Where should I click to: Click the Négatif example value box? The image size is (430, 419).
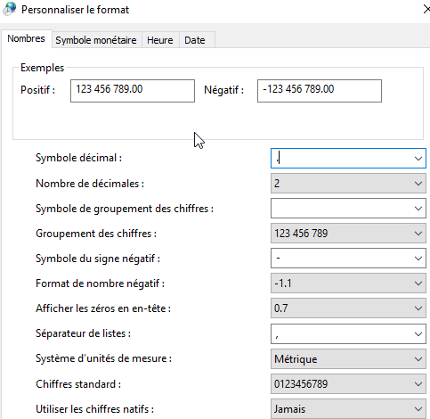320,91
